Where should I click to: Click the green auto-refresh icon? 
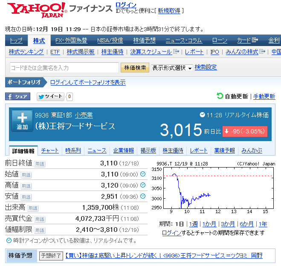coord(220,96)
